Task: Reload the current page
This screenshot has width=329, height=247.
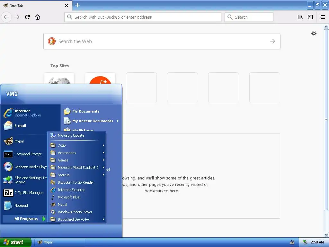Action: [x=27, y=17]
